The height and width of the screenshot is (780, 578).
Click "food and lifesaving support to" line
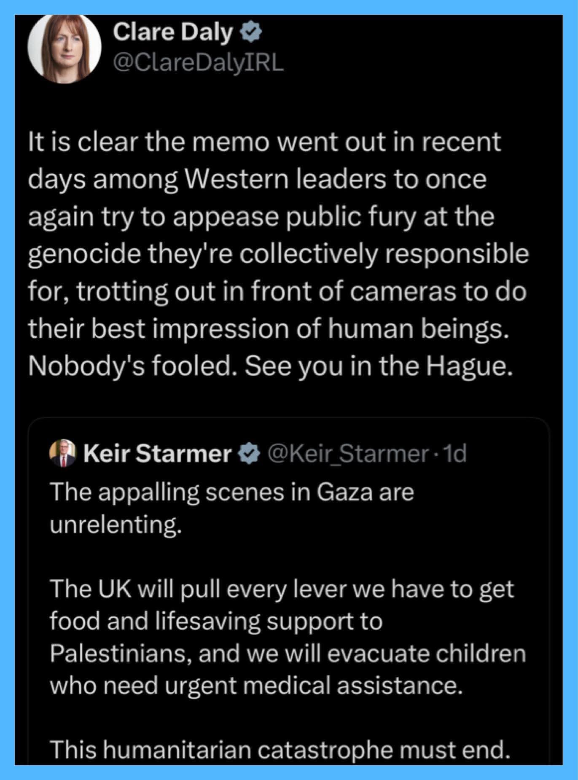pyautogui.click(x=216, y=621)
